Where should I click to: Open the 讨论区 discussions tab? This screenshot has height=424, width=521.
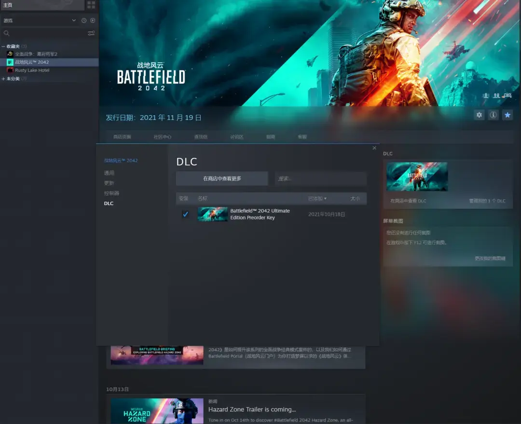coord(236,137)
